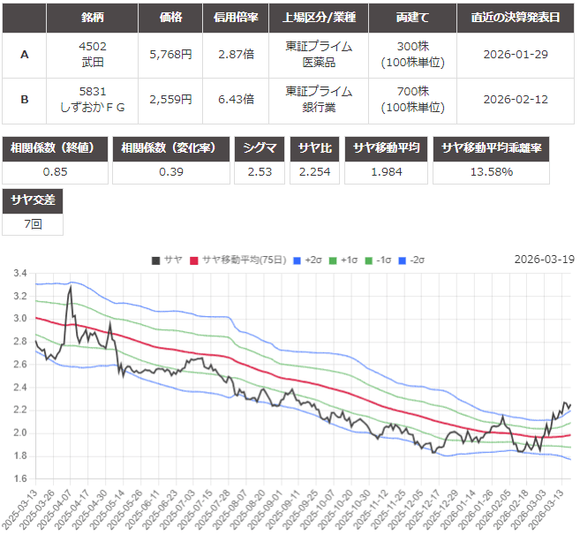The image size is (580, 535).
Task: Select the 信用倍率 column header
Action: pos(237,18)
